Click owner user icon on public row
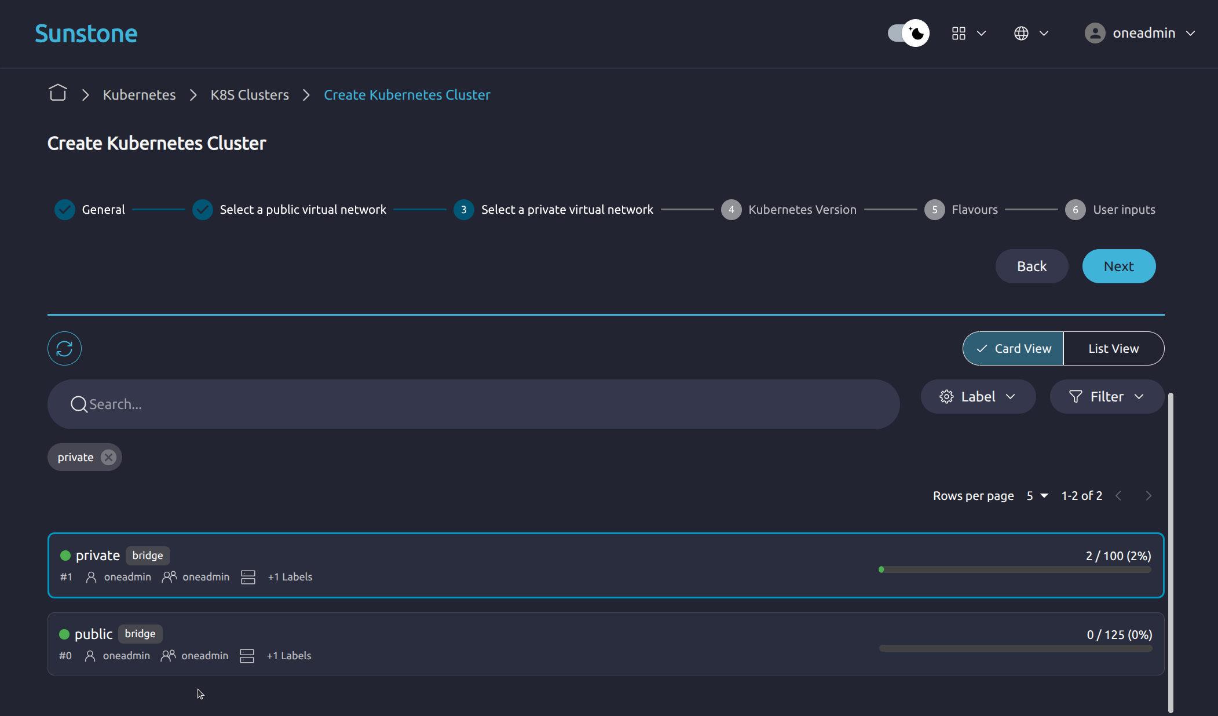 [x=90, y=656]
